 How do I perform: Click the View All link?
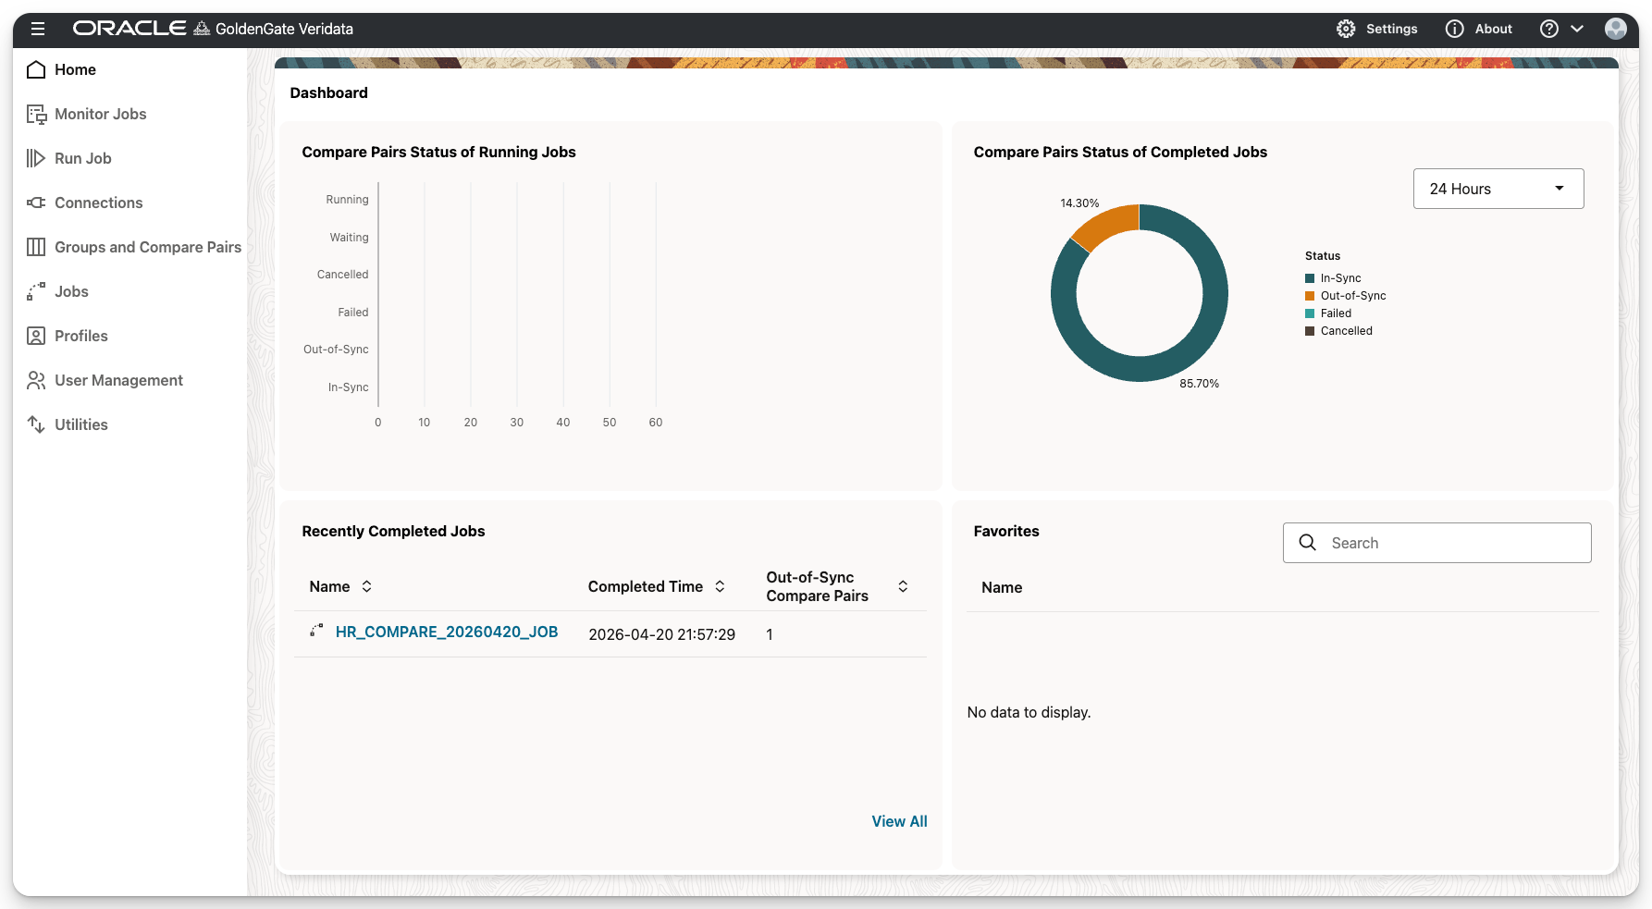tap(898, 821)
